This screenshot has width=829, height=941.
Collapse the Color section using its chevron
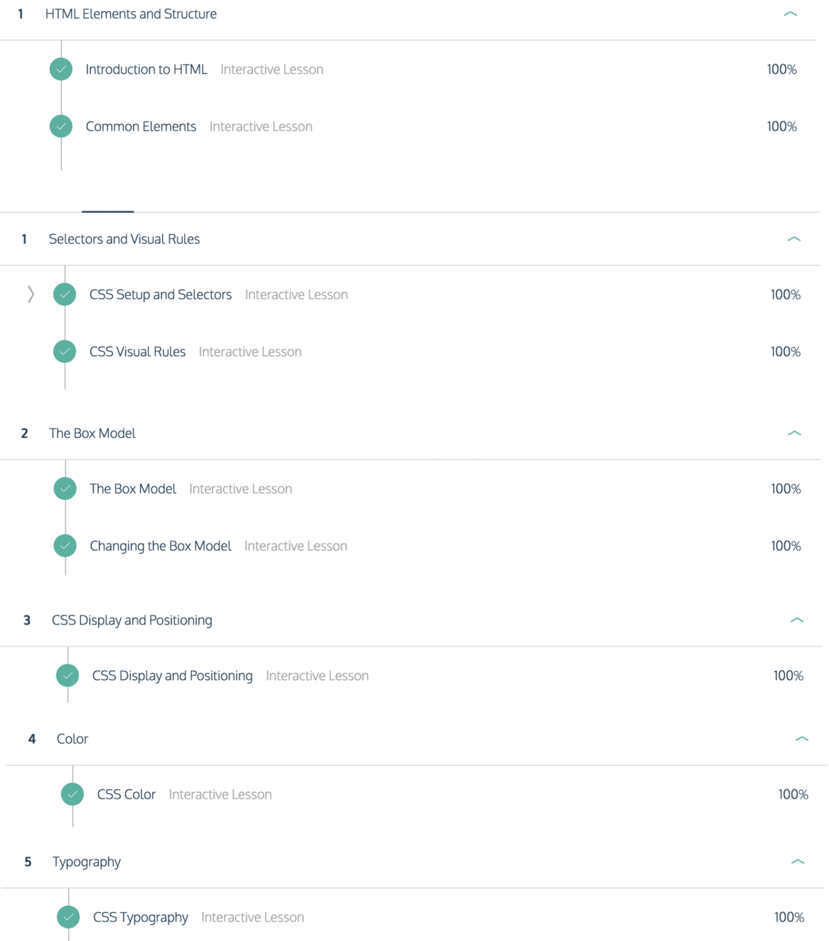tap(802, 739)
